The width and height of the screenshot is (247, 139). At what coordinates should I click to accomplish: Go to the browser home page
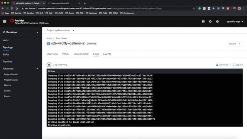pyautogui.click(x=17, y=8)
